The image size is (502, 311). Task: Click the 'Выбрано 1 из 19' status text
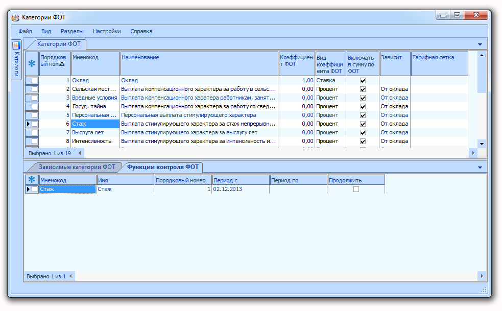point(50,153)
